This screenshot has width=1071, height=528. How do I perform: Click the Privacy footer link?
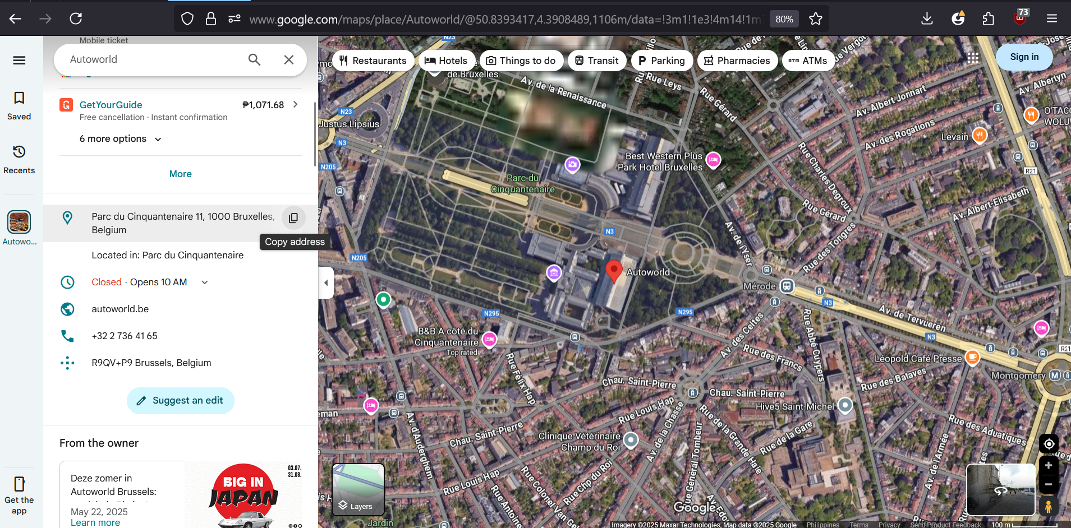click(x=889, y=525)
